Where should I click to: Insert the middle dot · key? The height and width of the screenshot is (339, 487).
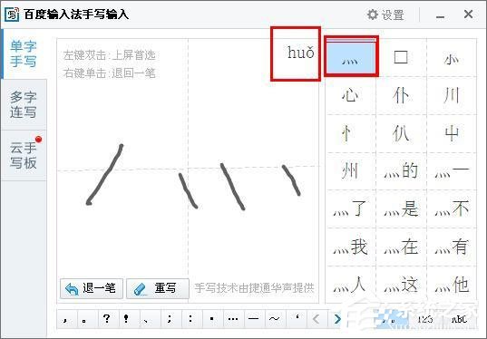coord(212,319)
